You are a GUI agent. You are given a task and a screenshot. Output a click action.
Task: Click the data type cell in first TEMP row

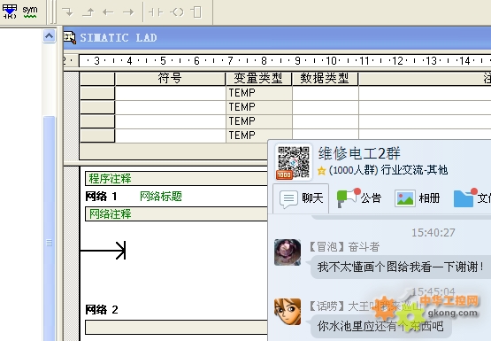point(326,93)
